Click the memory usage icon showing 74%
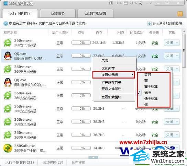Image resolution: width=187 pixels, height=166 pixels. pyautogui.click(x=126, y=3)
